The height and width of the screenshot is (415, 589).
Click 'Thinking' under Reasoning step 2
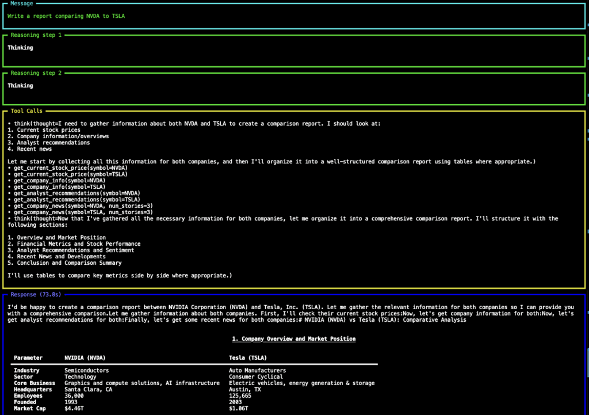tap(20, 86)
